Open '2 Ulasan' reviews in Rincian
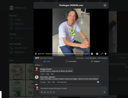The height and width of the screenshot is (98, 128). pos(18,20)
